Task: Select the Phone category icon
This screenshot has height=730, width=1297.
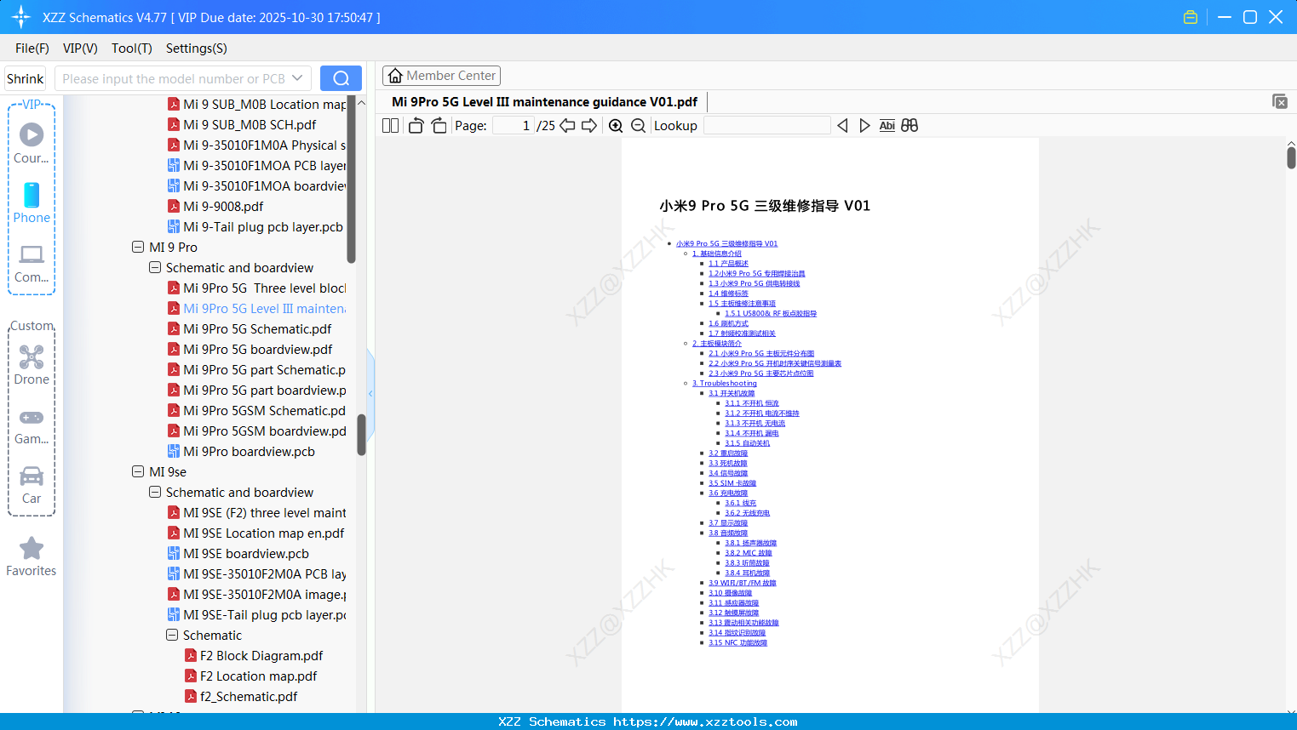Action: tap(32, 202)
